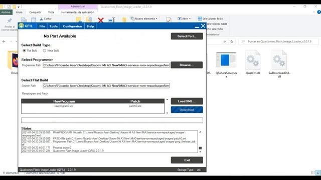Open Nuevo elemento dropdown in Explorer ribbon
Screen dimensions: 321x180
point(144,18)
